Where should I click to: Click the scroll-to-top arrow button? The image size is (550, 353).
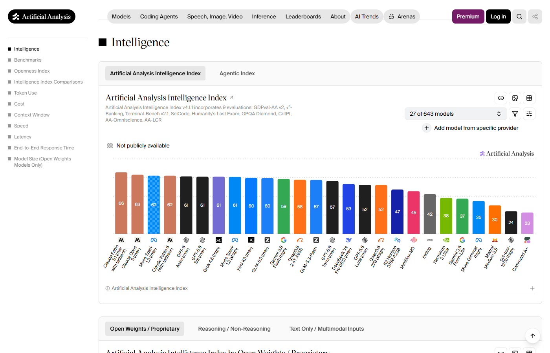533,336
